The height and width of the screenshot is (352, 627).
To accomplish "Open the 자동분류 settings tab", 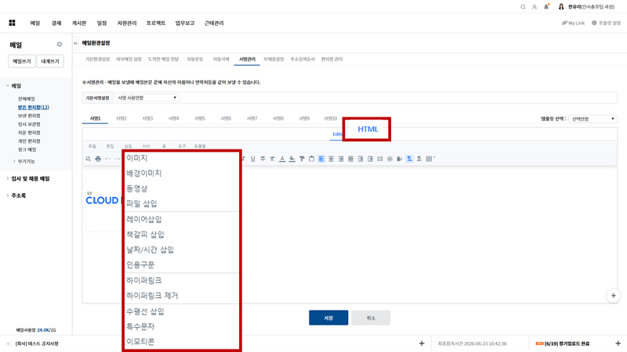I will (x=194, y=59).
